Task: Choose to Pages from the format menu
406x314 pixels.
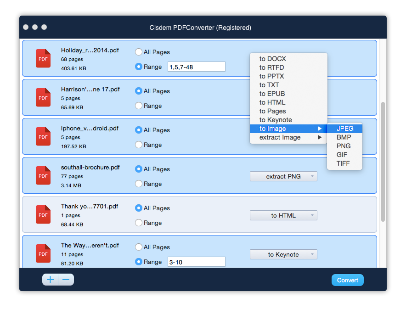Action: click(x=288, y=111)
